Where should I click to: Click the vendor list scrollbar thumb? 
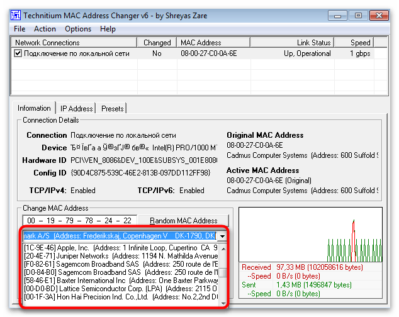click(x=223, y=272)
